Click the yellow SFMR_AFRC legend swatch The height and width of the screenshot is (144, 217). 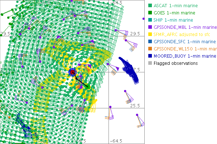click(150, 34)
